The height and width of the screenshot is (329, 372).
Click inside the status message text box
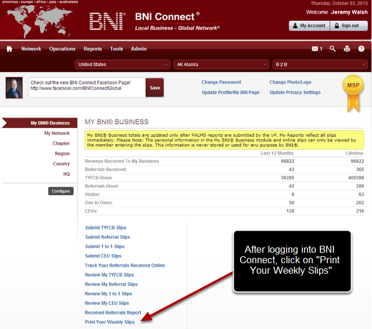point(87,87)
